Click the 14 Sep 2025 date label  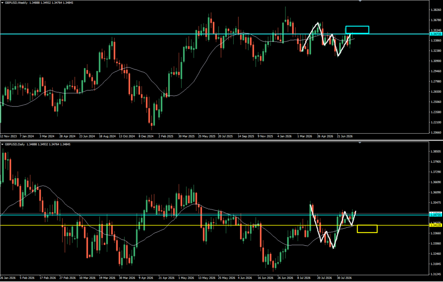coord(246,136)
